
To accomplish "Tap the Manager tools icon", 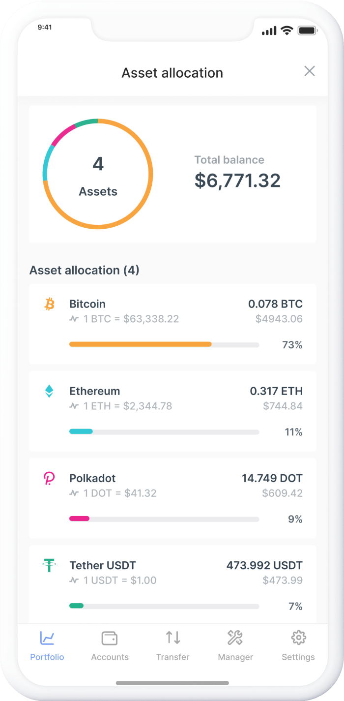I will click(x=235, y=638).
